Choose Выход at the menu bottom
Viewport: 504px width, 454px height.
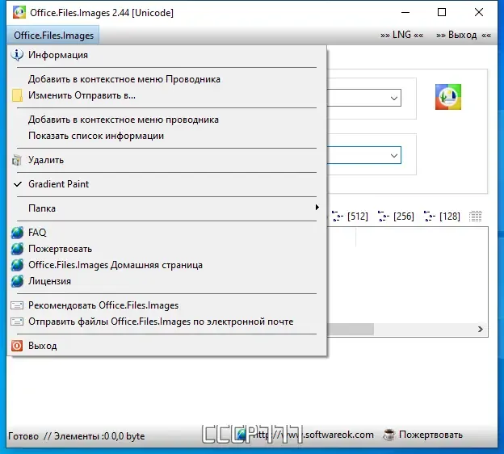(x=166, y=346)
